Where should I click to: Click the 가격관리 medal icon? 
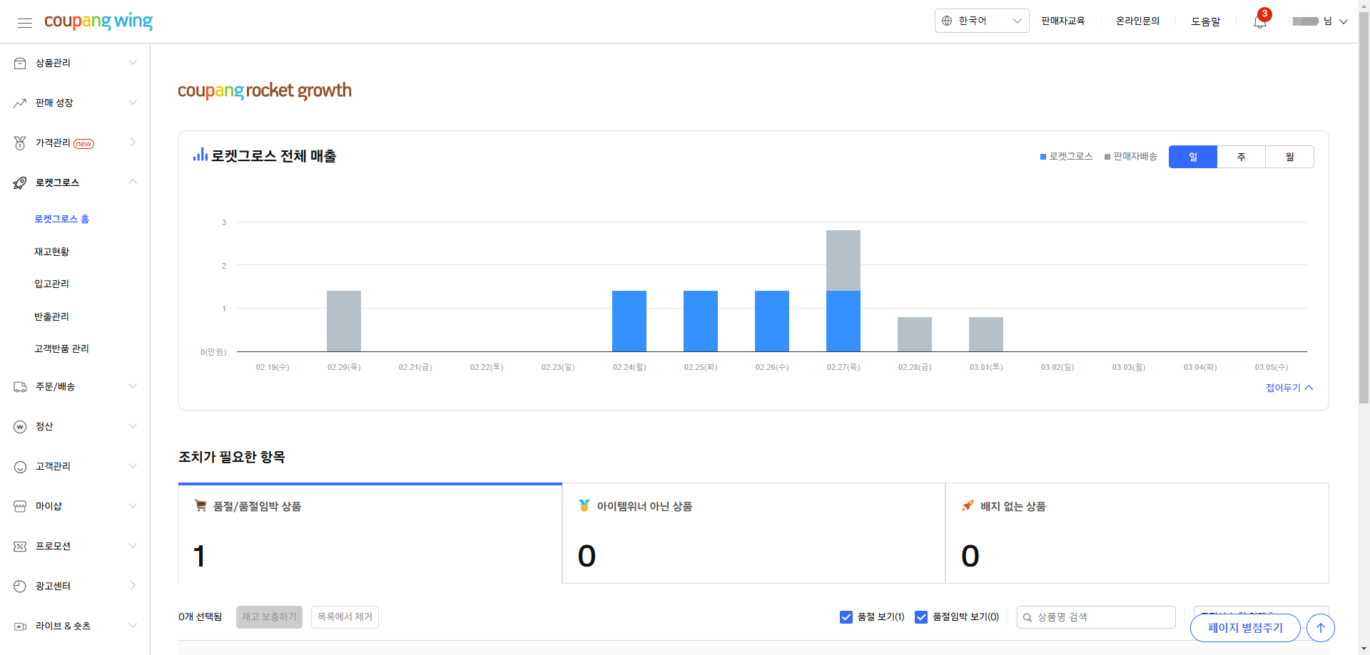point(20,143)
